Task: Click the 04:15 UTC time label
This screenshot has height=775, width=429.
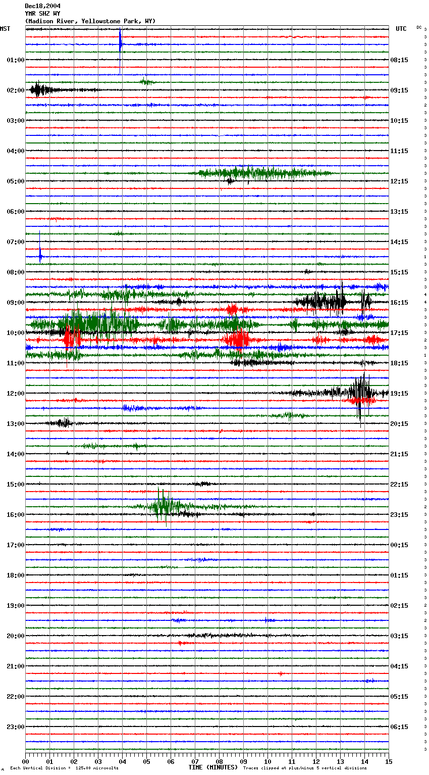Action: tap(399, 666)
